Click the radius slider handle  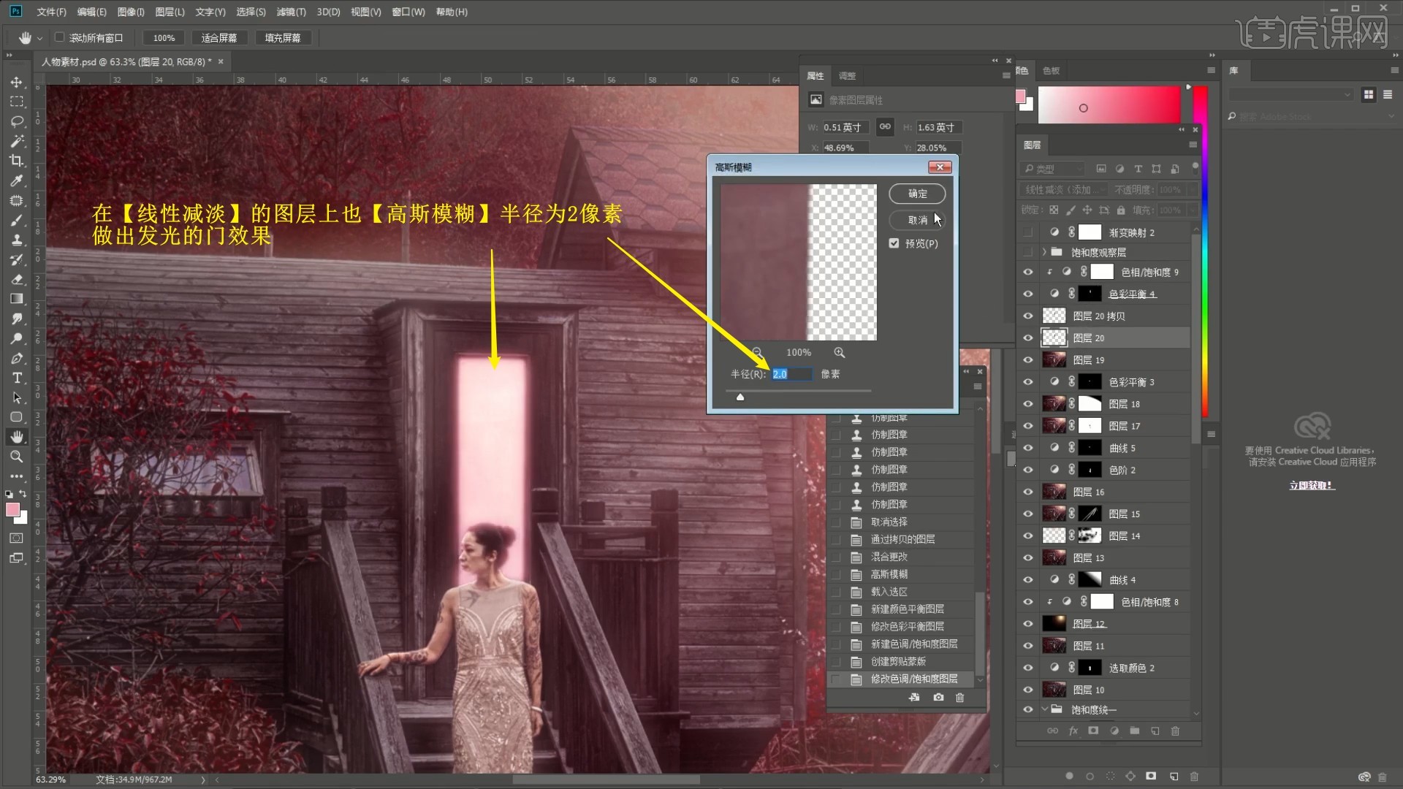point(740,397)
